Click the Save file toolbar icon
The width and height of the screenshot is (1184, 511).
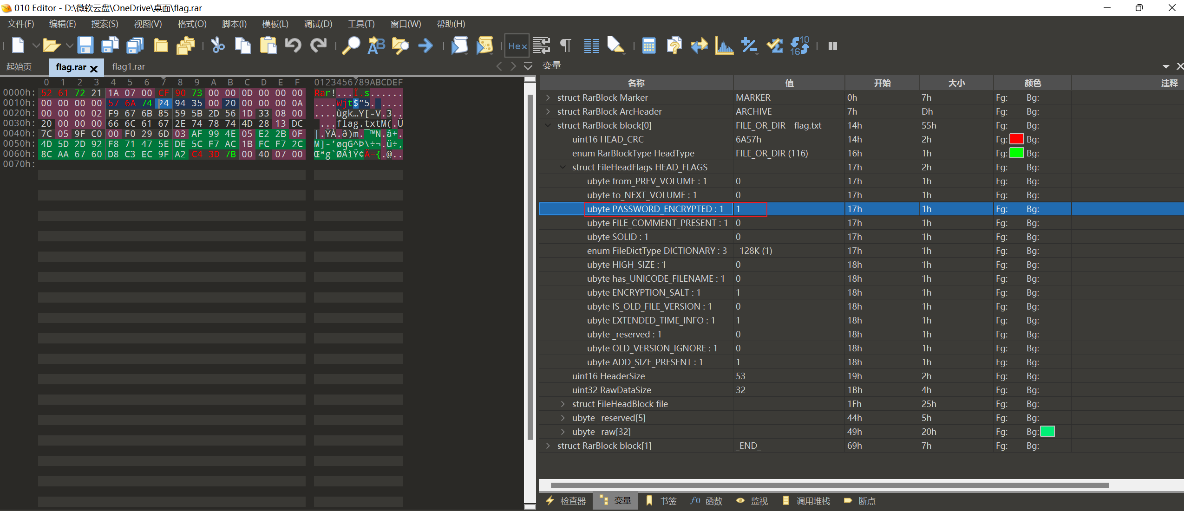(85, 45)
